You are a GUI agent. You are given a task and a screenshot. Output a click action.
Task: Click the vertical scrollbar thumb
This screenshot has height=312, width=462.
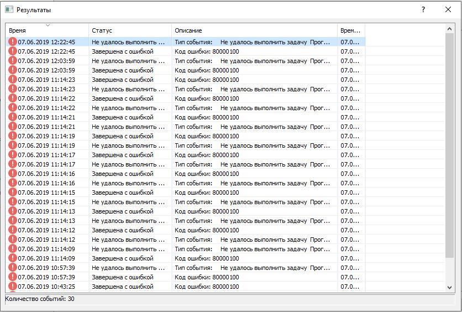449,144
